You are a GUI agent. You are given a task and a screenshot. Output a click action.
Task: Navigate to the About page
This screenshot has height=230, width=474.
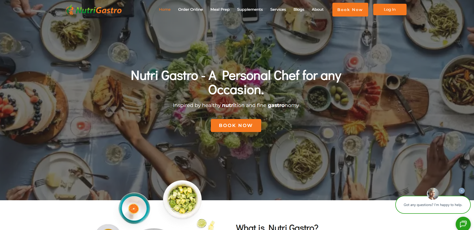(x=318, y=9)
